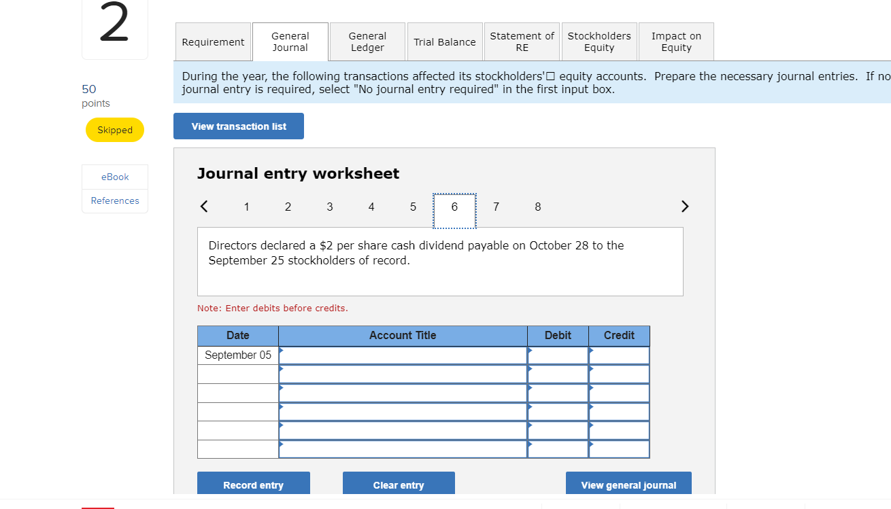The height and width of the screenshot is (509, 891).
Task: Click the View general journal button
Action: point(628,485)
